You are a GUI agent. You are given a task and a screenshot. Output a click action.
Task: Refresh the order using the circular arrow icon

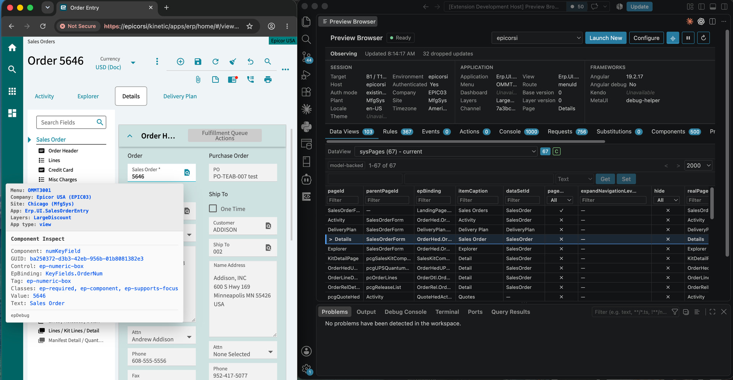[x=215, y=62]
